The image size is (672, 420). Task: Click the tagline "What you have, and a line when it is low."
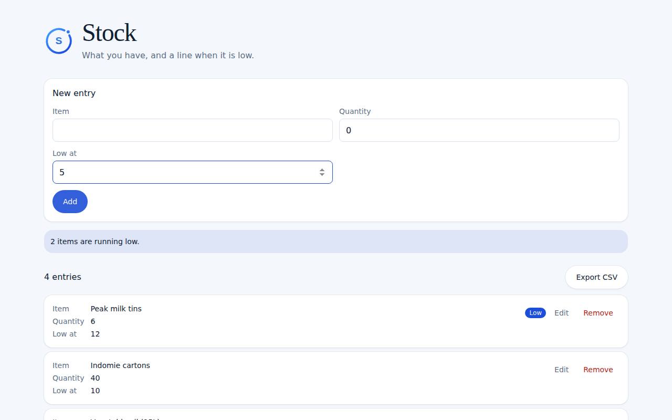point(168,55)
